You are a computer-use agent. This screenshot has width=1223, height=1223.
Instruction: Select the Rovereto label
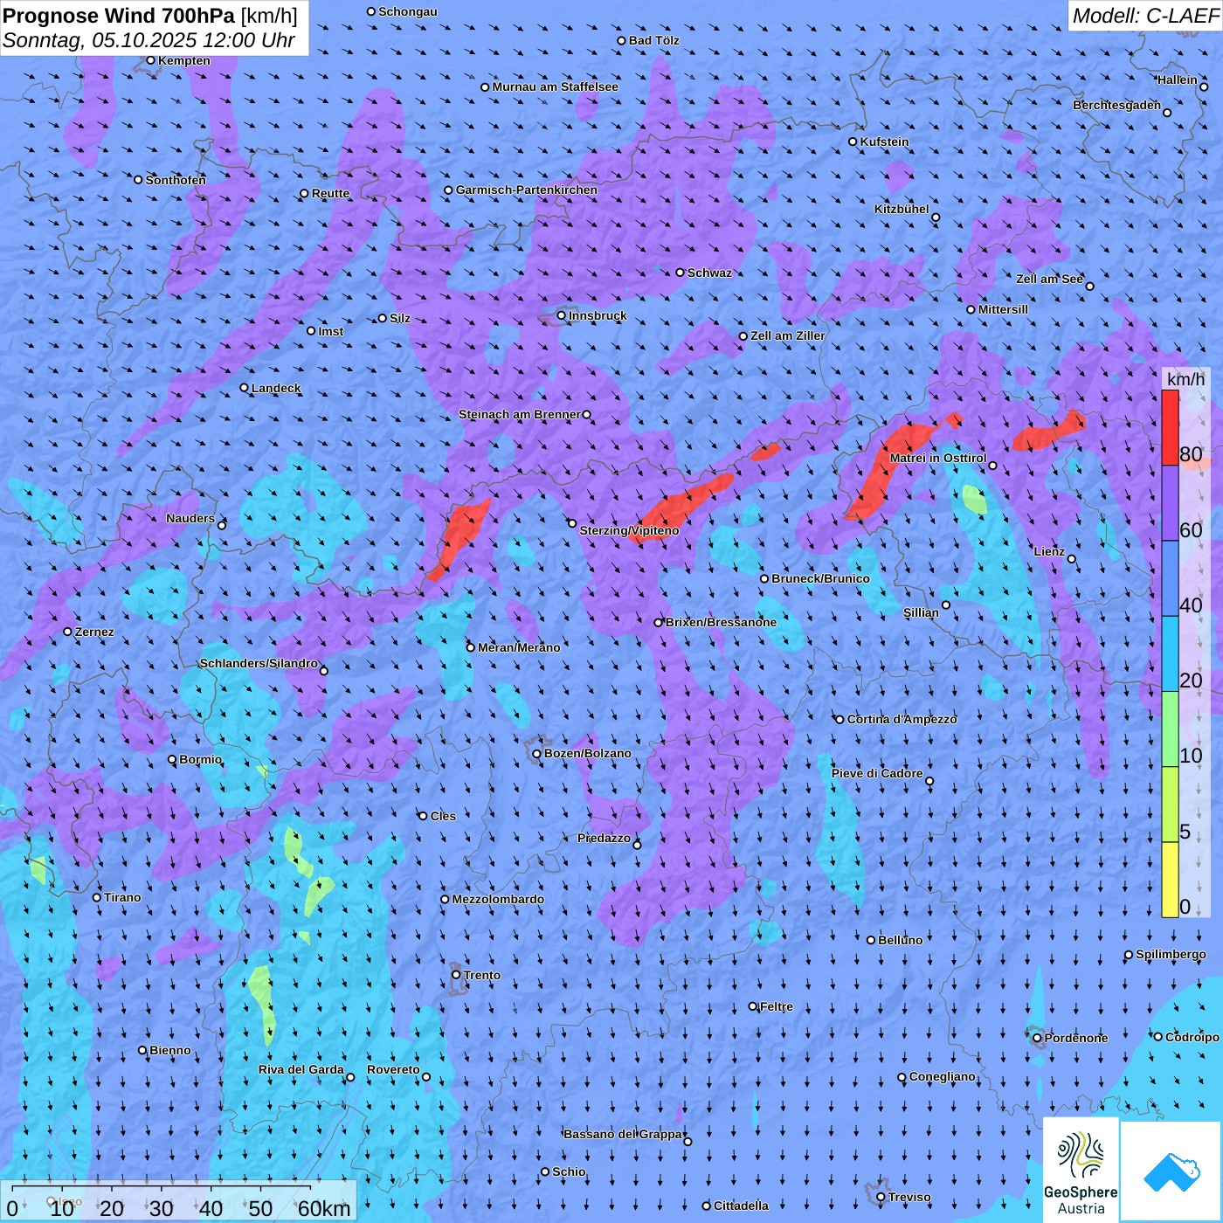[x=393, y=1069]
